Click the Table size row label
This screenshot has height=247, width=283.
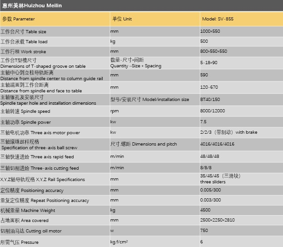tap(24, 32)
